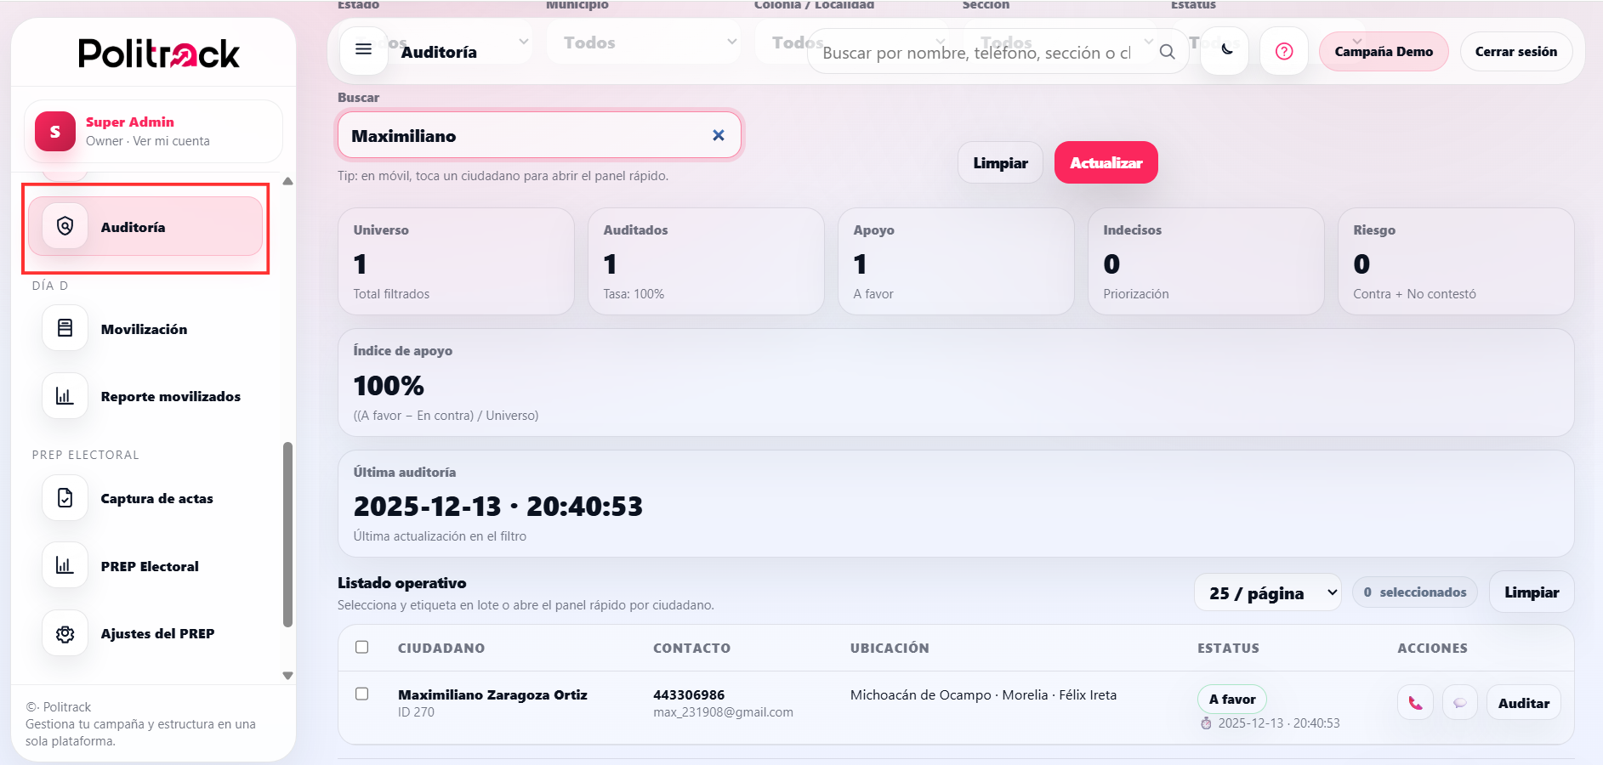Toggle dark mode with the moon icon
Viewport: 1603px width, 765px height.
coord(1225,51)
